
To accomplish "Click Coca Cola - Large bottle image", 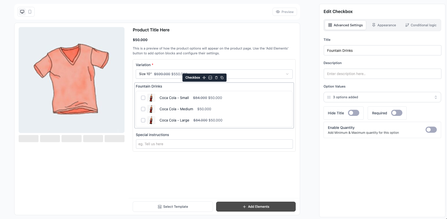I will (x=151, y=120).
